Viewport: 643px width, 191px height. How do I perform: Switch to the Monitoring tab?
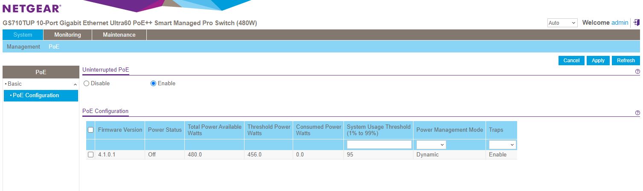67,35
